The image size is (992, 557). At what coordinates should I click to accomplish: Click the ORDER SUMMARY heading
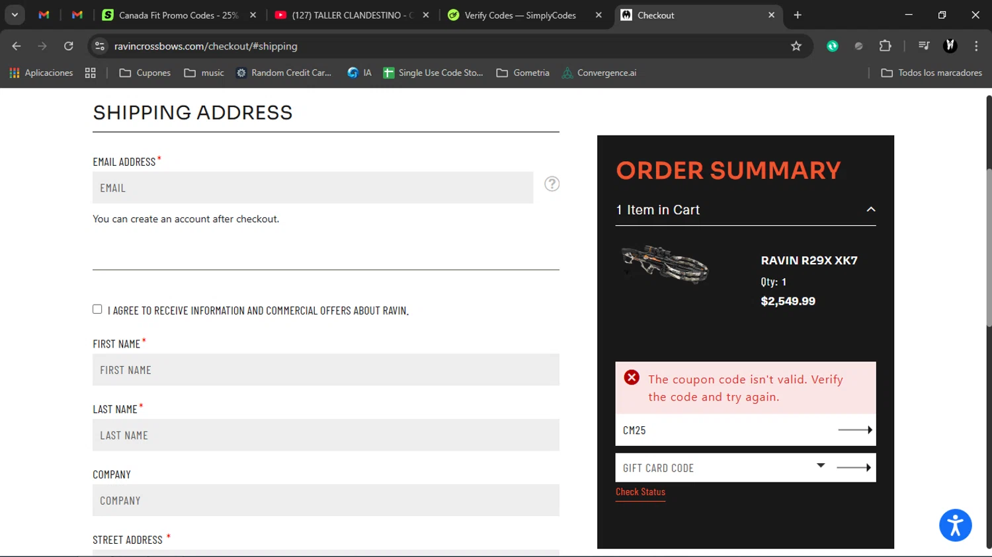tap(728, 170)
